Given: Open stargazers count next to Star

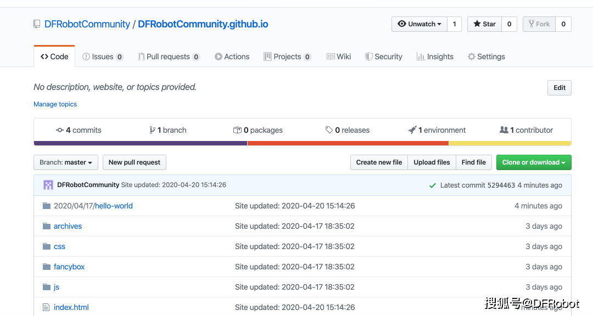Looking at the screenshot, I should pyautogui.click(x=509, y=24).
